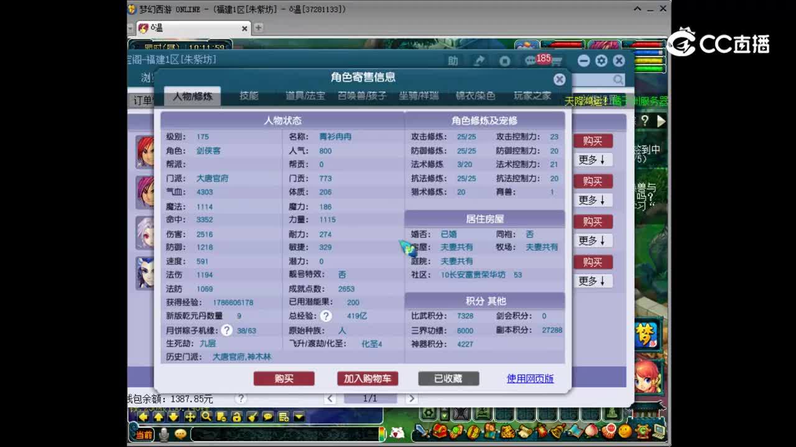Open the 坐骑/祥瑞 tab
The width and height of the screenshot is (796, 447).
click(x=419, y=96)
